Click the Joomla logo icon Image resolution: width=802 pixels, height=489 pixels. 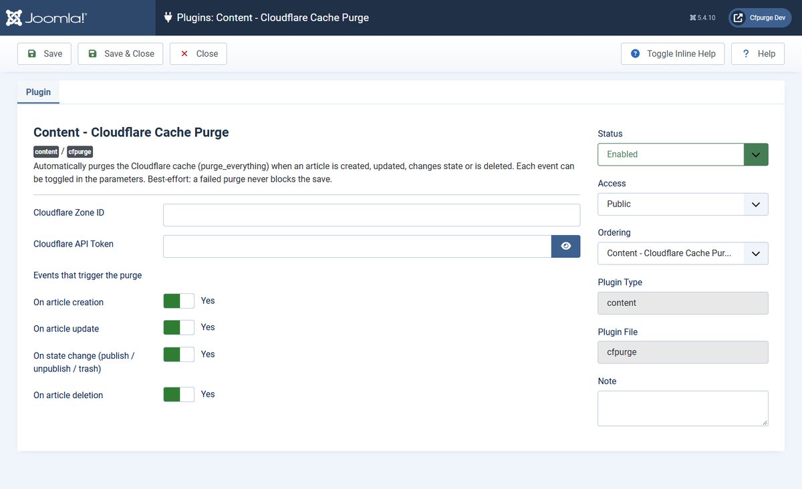pyautogui.click(x=13, y=18)
